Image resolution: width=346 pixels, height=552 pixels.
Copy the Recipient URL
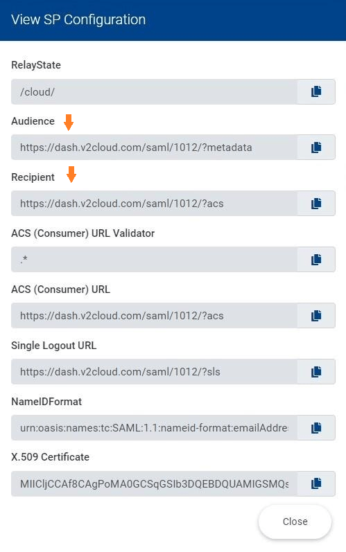coord(316,204)
